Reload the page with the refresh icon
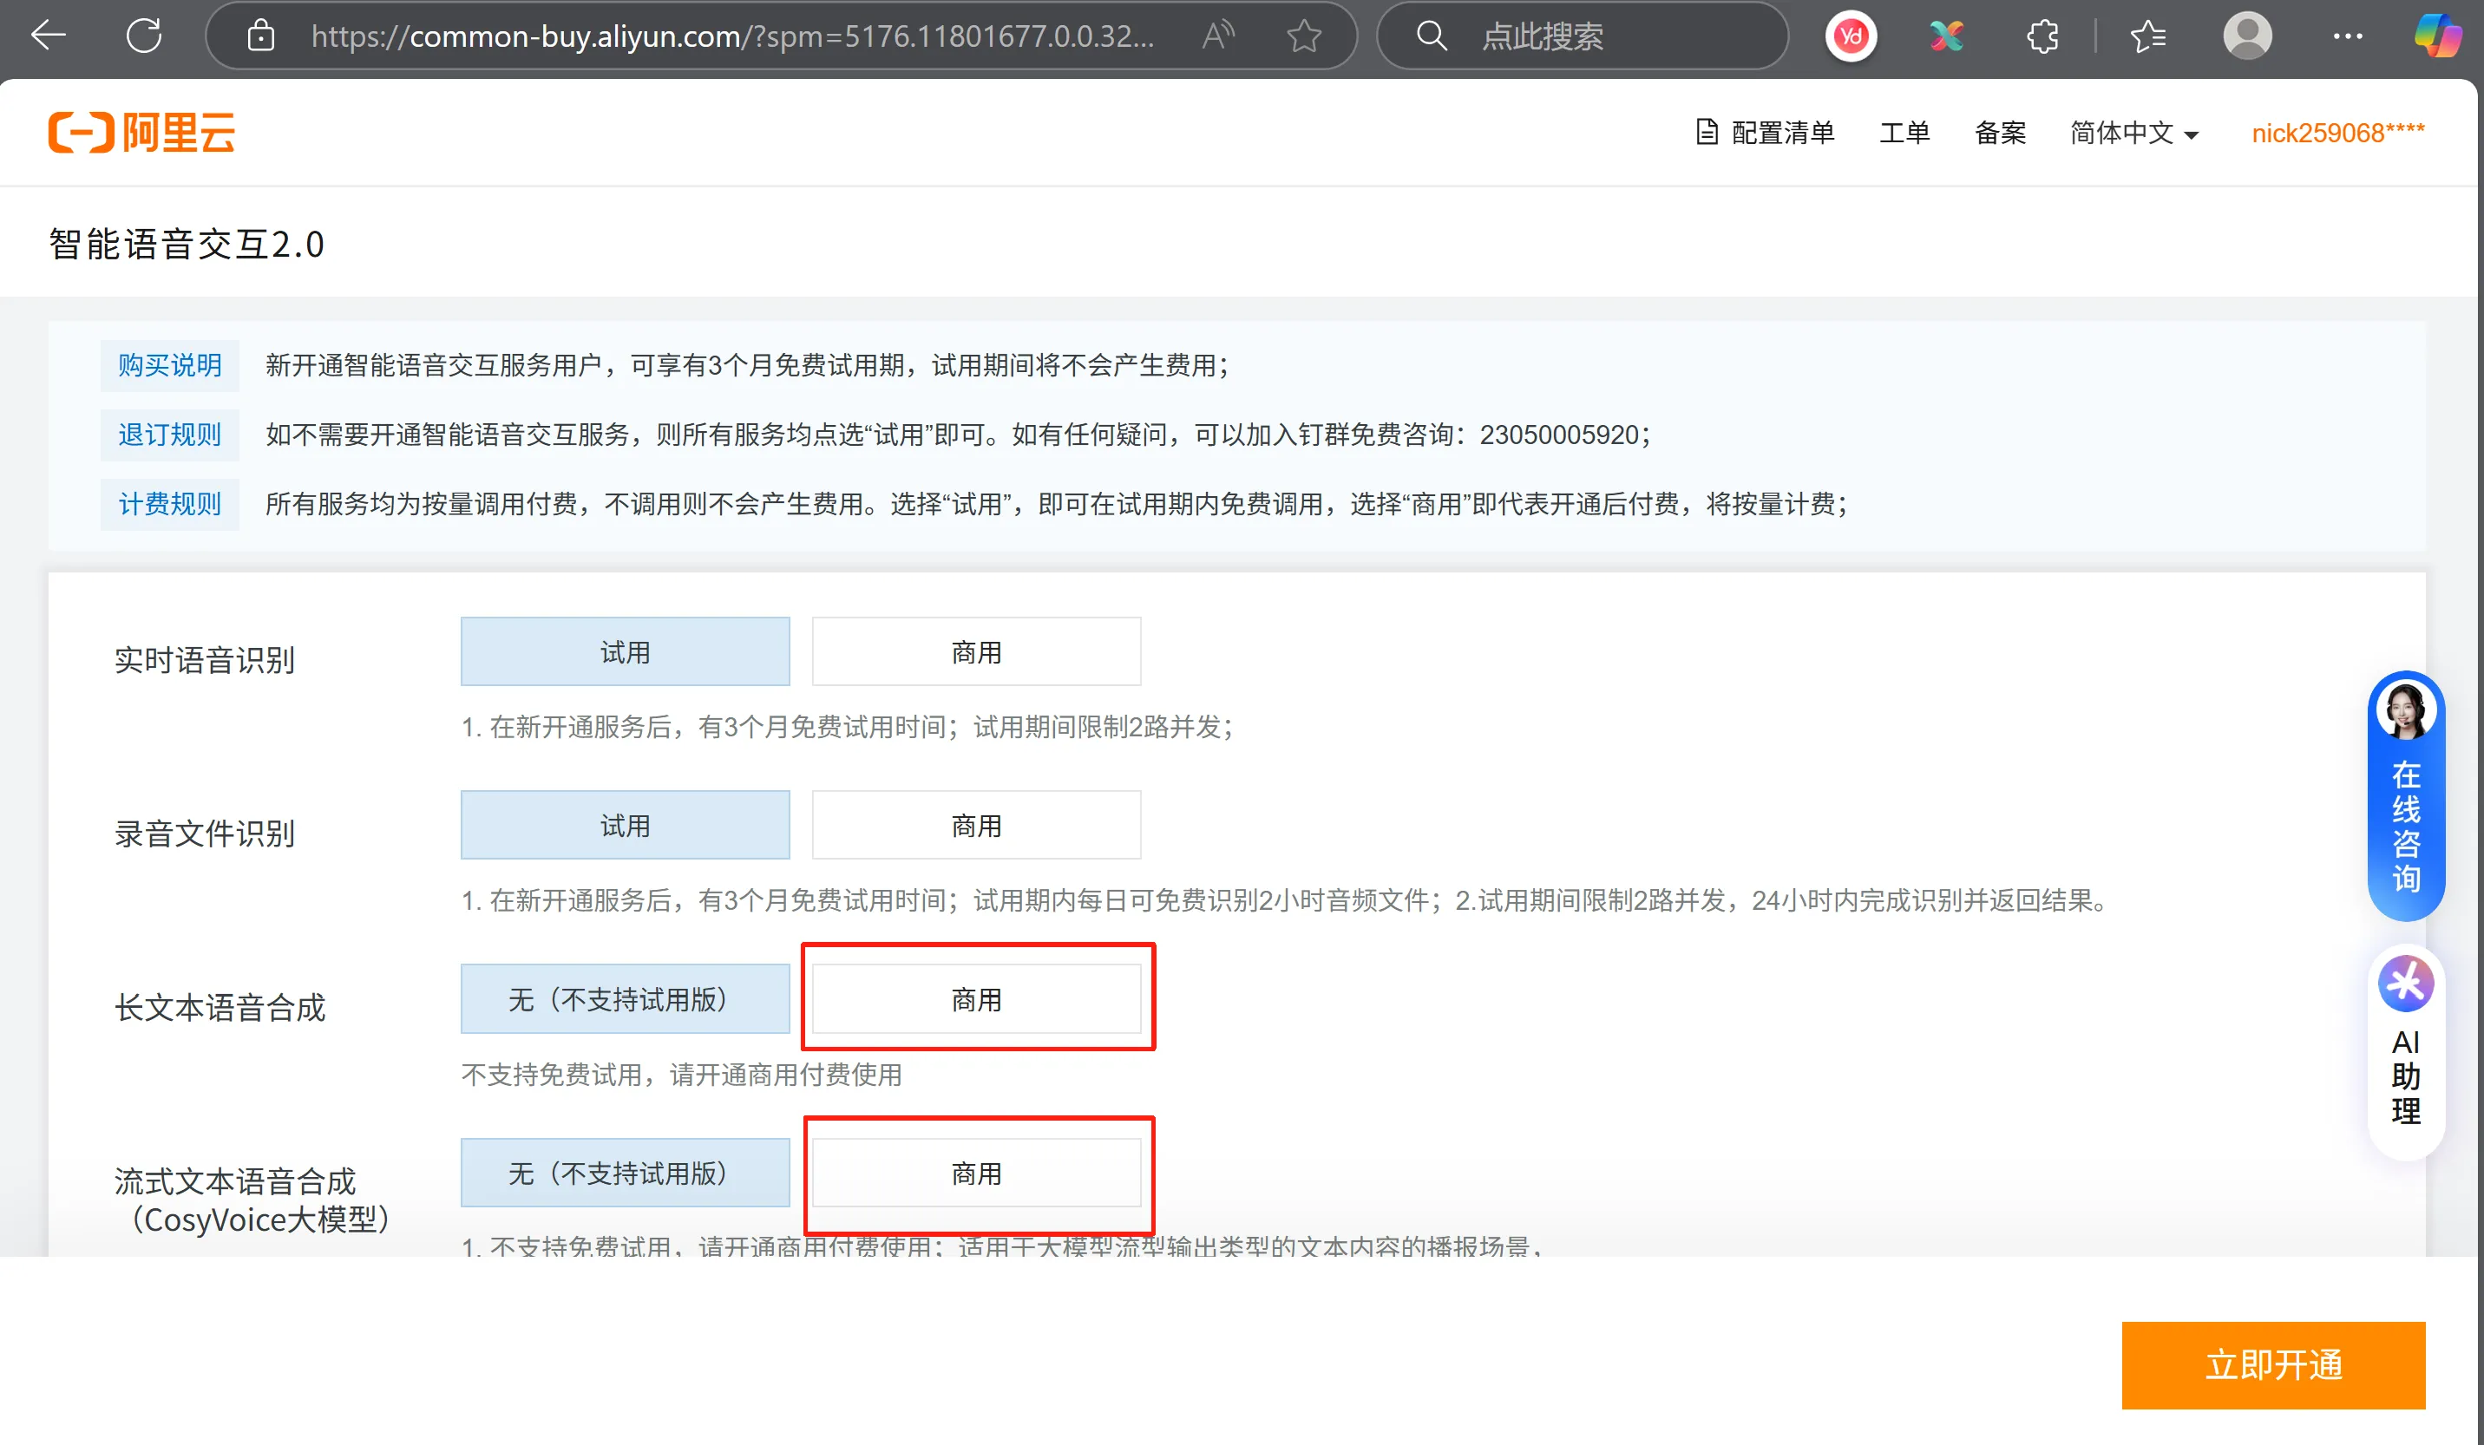 tap(144, 36)
